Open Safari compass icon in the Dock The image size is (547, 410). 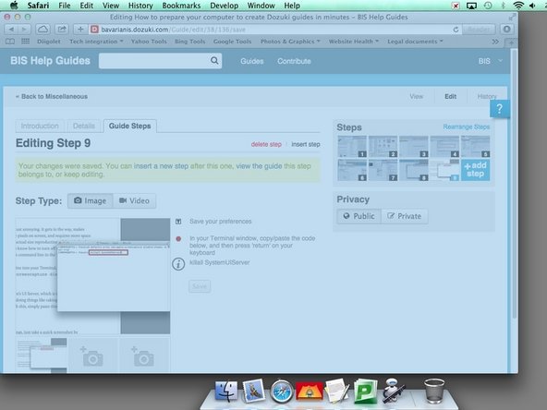tap(282, 392)
